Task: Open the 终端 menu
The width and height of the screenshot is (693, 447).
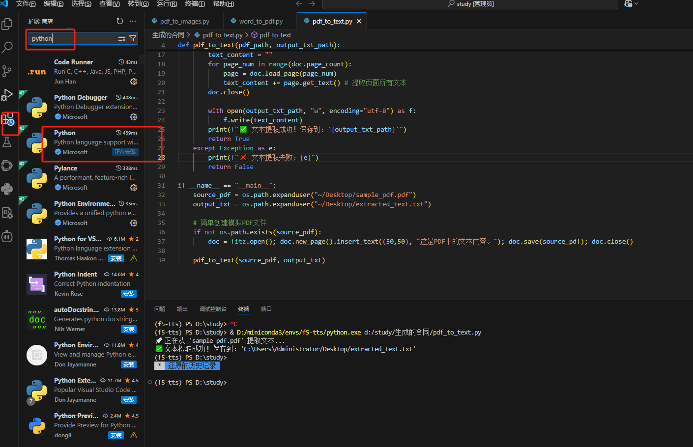Action: 195,3
